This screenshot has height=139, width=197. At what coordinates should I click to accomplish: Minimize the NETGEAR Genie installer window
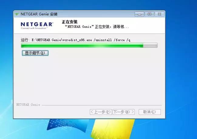point(139,14)
